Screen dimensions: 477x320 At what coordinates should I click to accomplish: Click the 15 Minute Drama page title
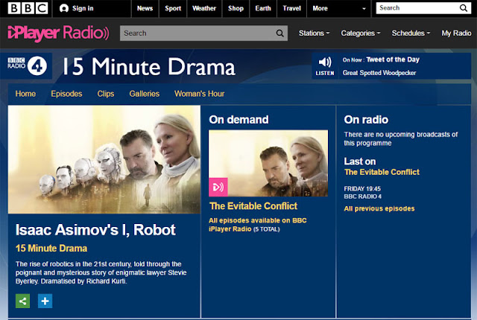click(x=149, y=66)
